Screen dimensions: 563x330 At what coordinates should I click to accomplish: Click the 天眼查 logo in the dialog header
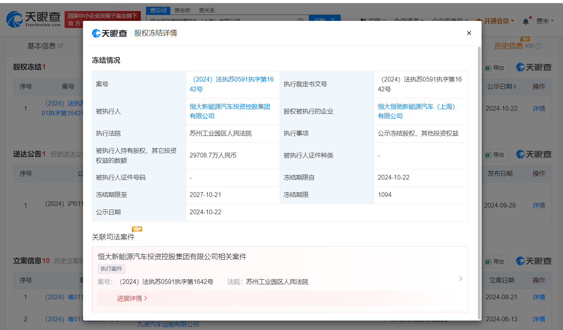pyautogui.click(x=109, y=33)
